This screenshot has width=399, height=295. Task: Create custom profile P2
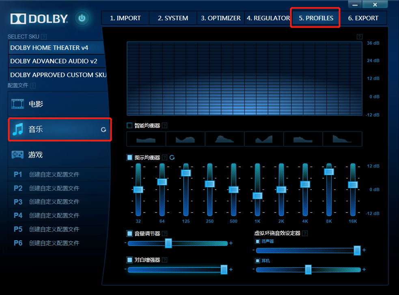coord(59,188)
